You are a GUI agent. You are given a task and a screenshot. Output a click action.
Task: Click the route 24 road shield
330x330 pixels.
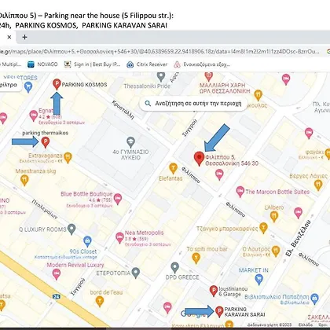click(57, 296)
